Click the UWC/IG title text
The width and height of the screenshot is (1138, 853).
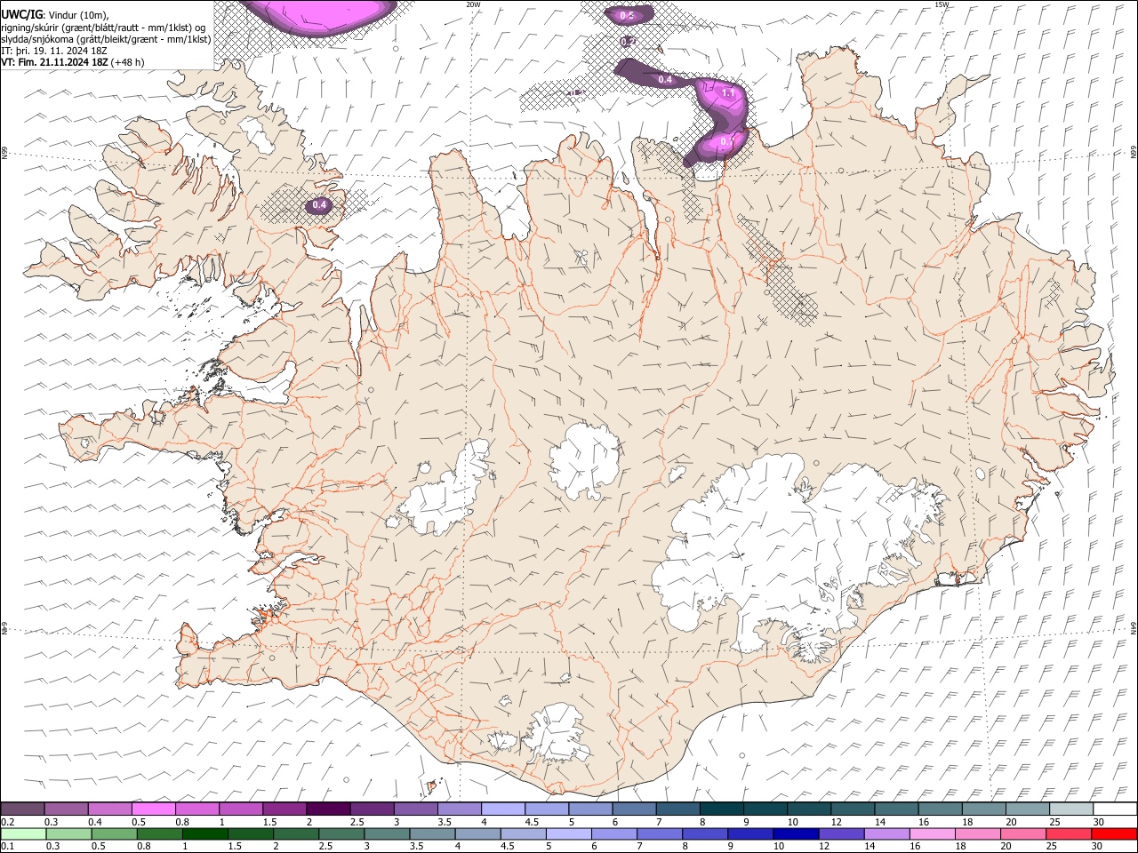click(x=21, y=15)
